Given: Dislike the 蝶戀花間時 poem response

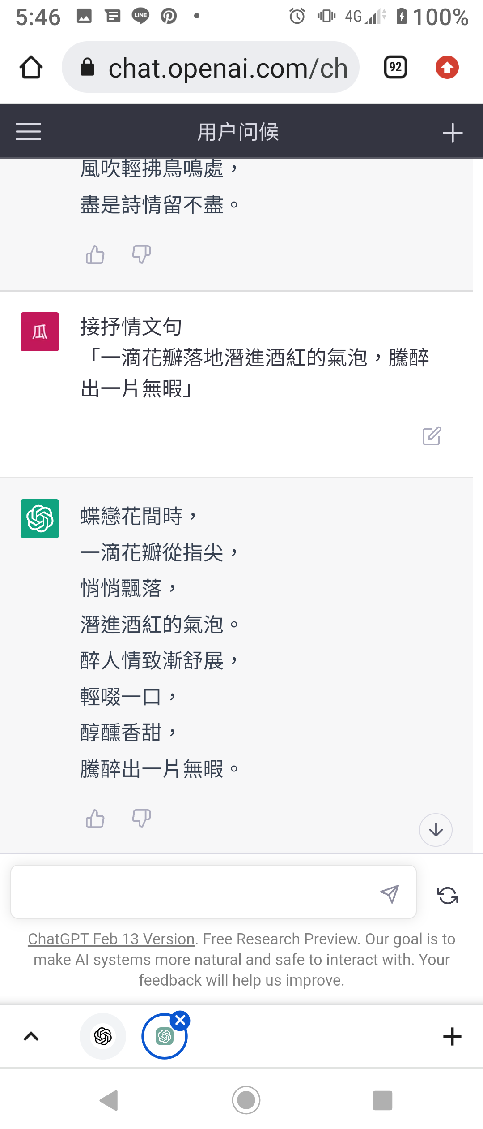Looking at the screenshot, I should pyautogui.click(x=141, y=818).
